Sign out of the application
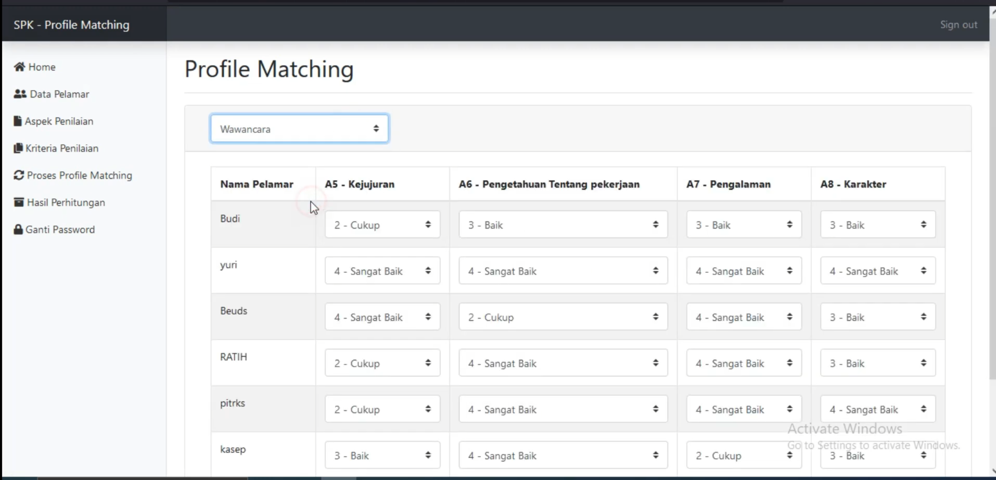The width and height of the screenshot is (996, 480). click(959, 25)
